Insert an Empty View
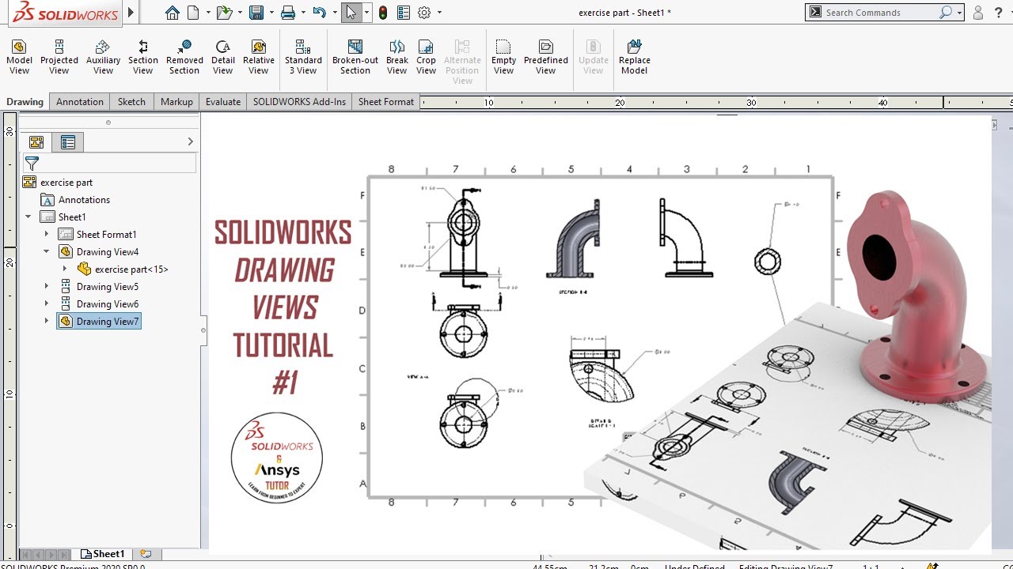Viewport: 1013px width, 569px height. 503,58
